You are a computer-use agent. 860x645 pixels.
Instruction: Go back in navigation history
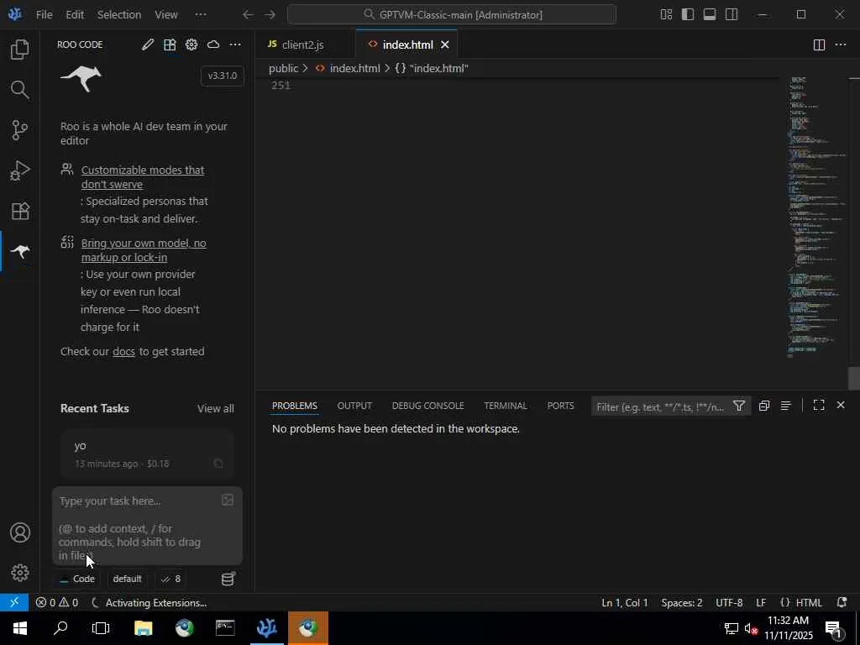click(248, 15)
